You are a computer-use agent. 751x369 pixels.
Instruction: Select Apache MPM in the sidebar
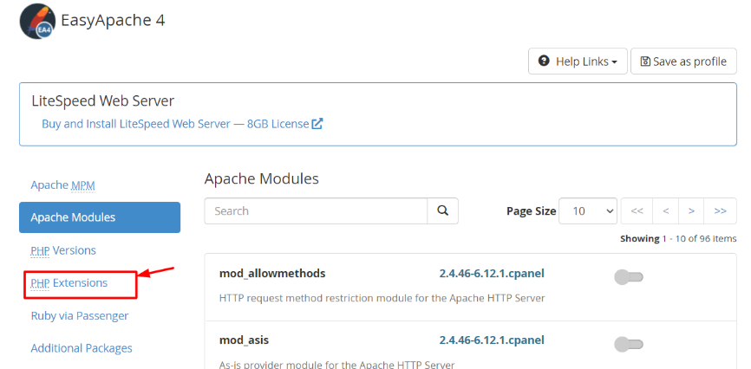[x=62, y=185]
